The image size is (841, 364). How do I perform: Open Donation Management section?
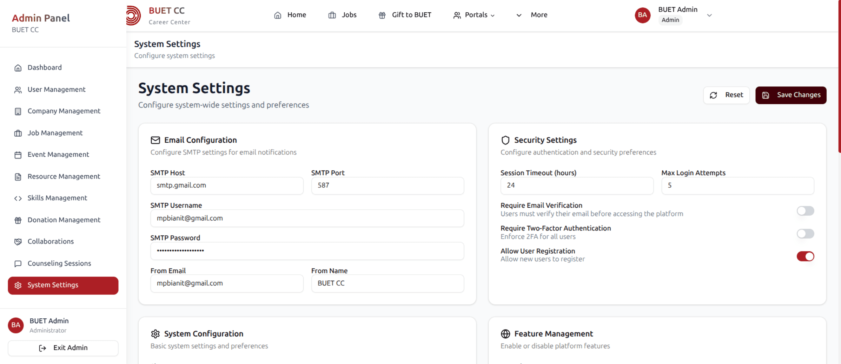click(x=64, y=220)
